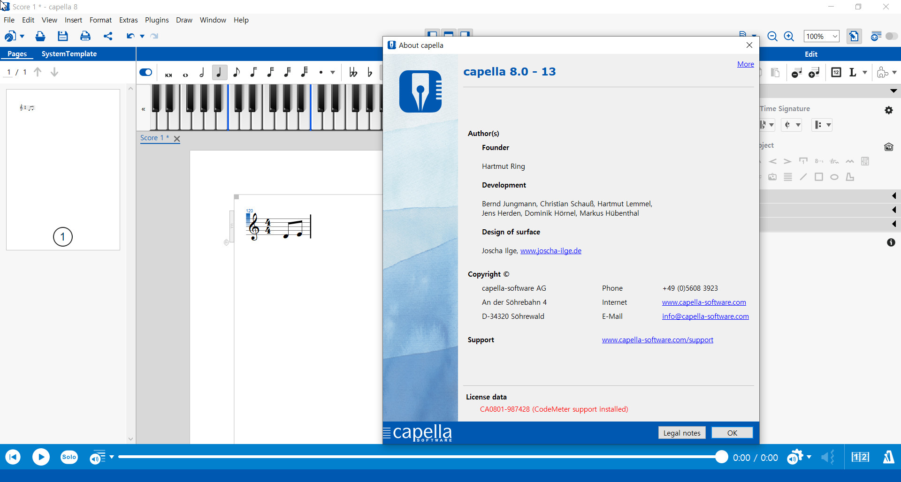This screenshot has height=482, width=901.
Task: Collapse the top right panel section arrow
Action: pyautogui.click(x=893, y=90)
